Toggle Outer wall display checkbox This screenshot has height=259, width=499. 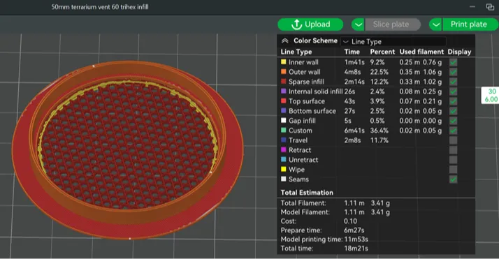(x=453, y=72)
